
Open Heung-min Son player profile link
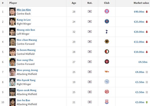[26, 30]
